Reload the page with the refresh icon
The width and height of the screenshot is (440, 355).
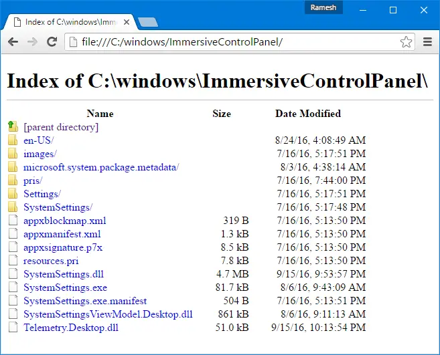[x=52, y=41]
